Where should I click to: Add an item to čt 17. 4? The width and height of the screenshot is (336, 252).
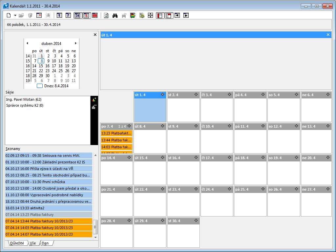tap(229, 157)
